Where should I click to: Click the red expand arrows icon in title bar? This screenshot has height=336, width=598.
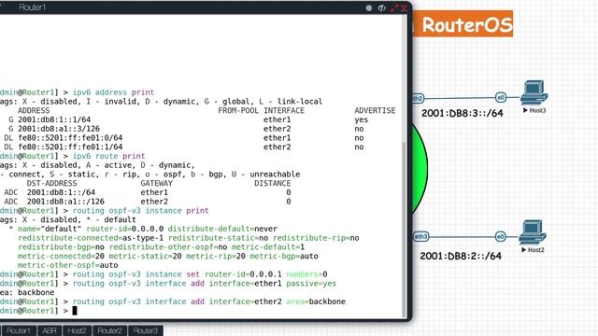tap(394, 8)
